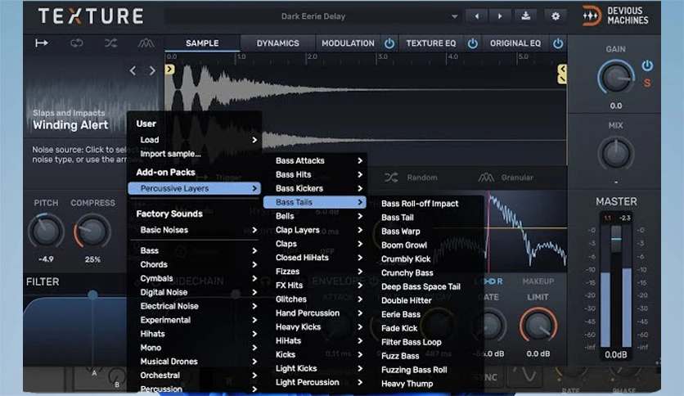Click the master output level meter
The height and width of the screenshot is (396, 684).
(x=615, y=287)
